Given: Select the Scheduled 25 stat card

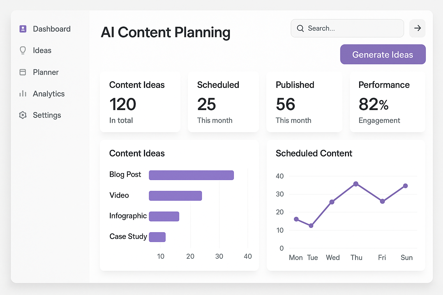Looking at the screenshot, I should (x=223, y=102).
